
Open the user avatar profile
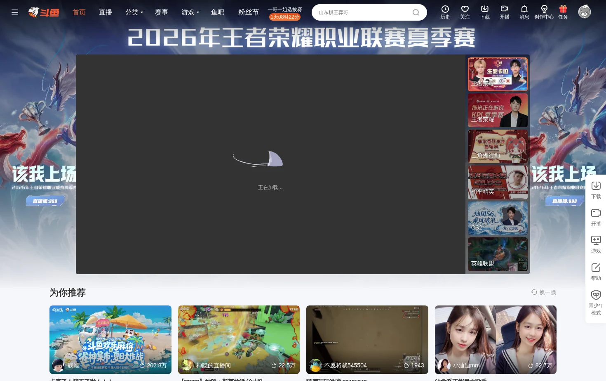pos(585,12)
